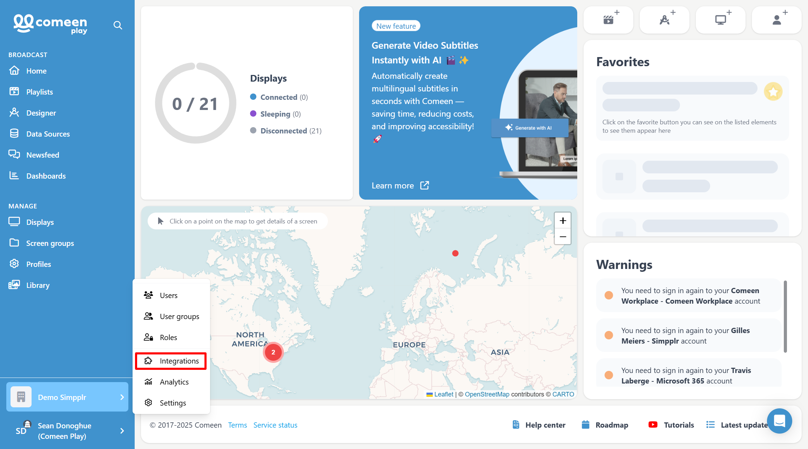Click the OpenStreetMap attribution link
The width and height of the screenshot is (808, 449).
click(x=487, y=394)
